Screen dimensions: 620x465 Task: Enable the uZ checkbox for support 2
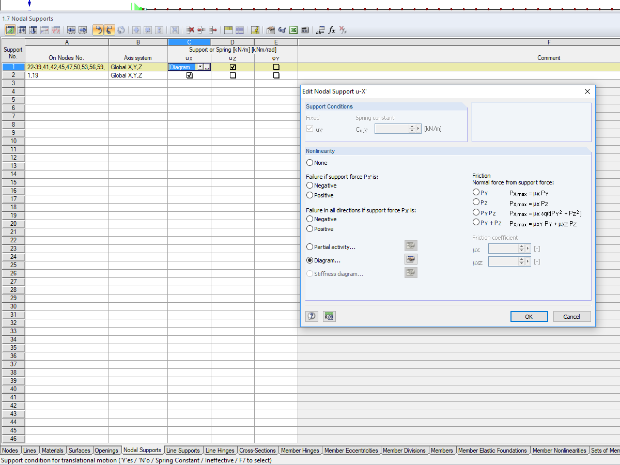point(233,75)
